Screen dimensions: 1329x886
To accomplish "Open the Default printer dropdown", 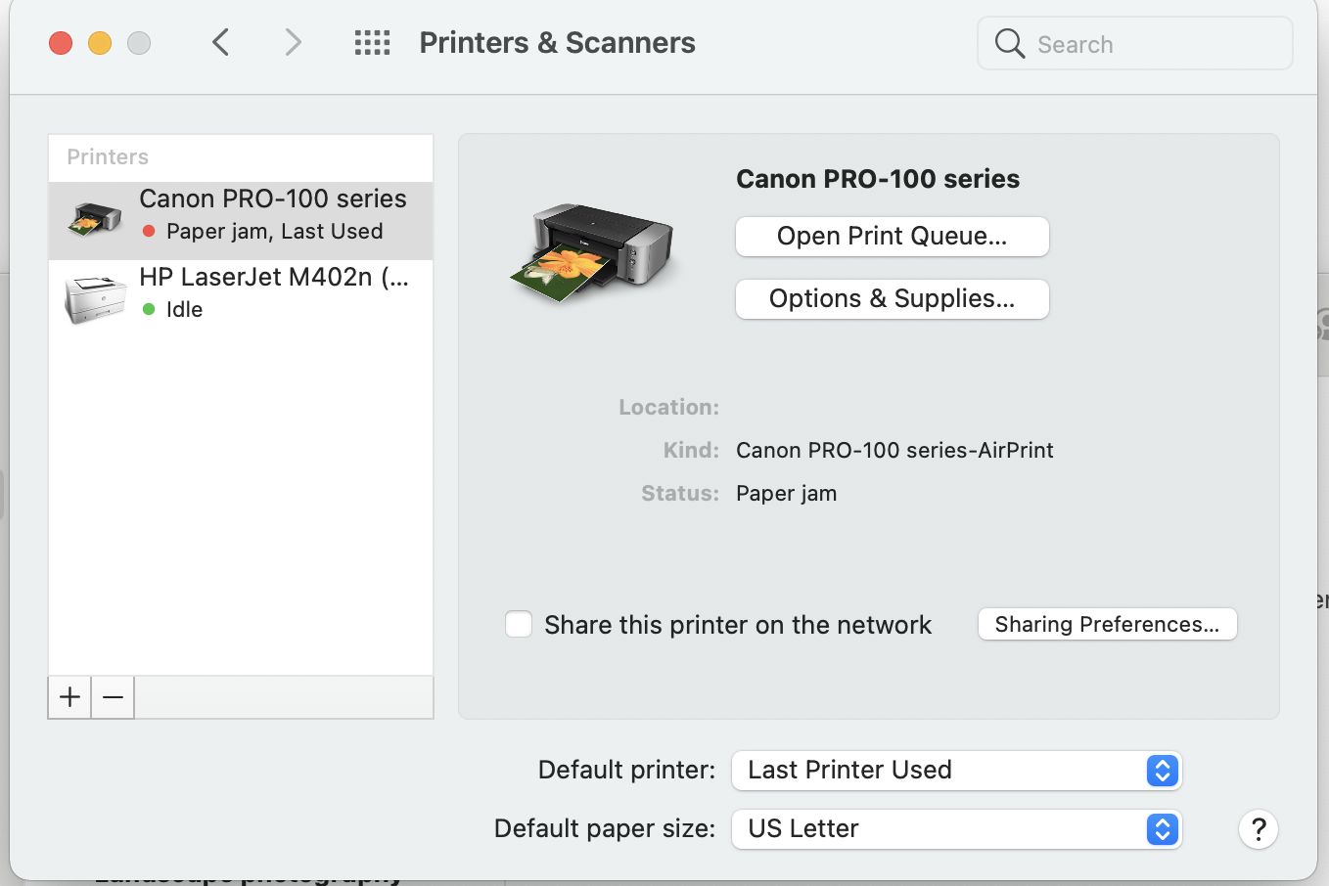I will coord(1163,771).
